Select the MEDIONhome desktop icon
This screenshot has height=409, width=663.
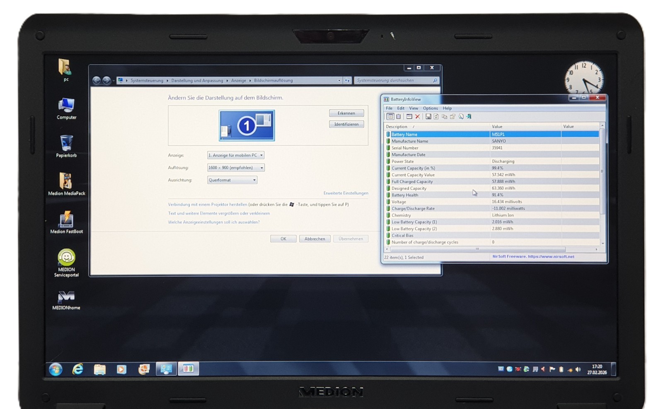coord(66,300)
